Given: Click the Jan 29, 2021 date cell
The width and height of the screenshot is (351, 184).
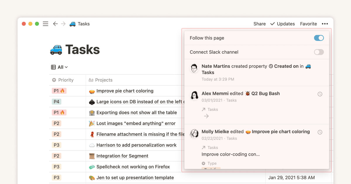Looking at the screenshot, I should [291, 177].
